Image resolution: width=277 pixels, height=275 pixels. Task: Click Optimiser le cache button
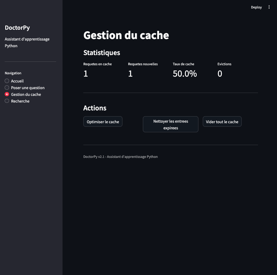(x=103, y=121)
